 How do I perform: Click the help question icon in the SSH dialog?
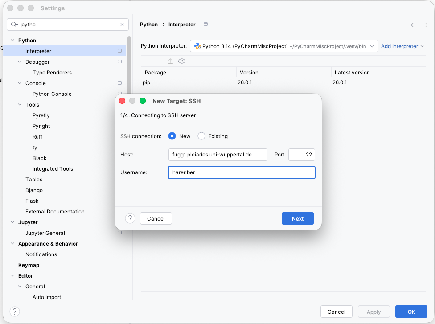coord(130,218)
